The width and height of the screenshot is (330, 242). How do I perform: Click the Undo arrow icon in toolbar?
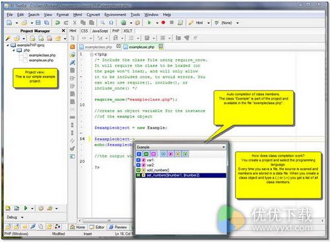coord(57,22)
